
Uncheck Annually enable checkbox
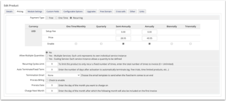click(x=149, y=44)
